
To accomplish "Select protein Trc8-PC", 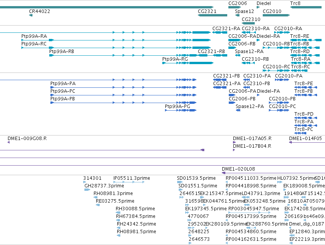I will coord(304,130).
